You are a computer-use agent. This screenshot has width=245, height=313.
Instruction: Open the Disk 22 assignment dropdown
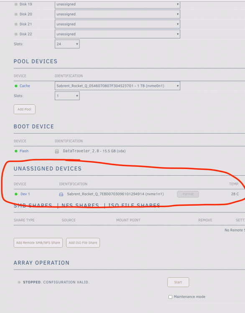point(117,34)
